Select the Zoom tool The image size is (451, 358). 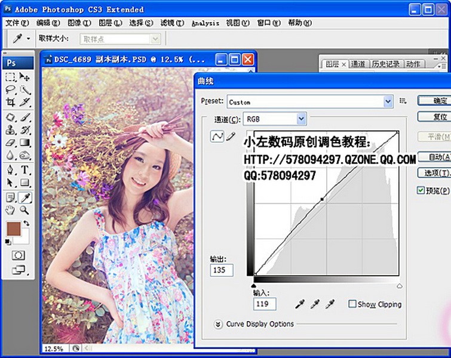tap(24, 210)
